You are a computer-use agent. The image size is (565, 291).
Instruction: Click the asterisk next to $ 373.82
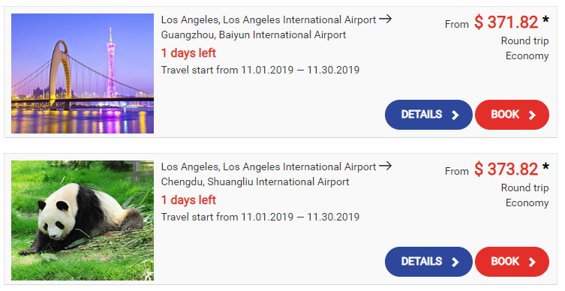(545, 166)
